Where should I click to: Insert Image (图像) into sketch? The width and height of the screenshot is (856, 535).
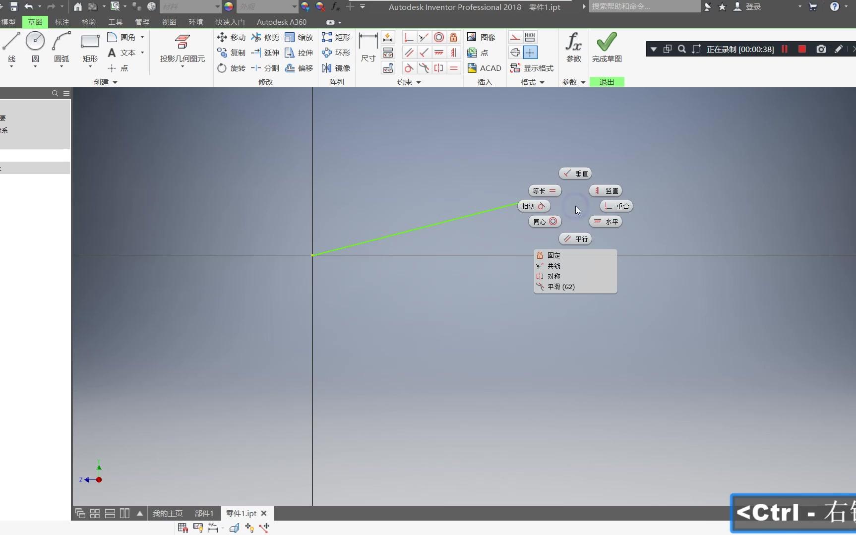481,37
